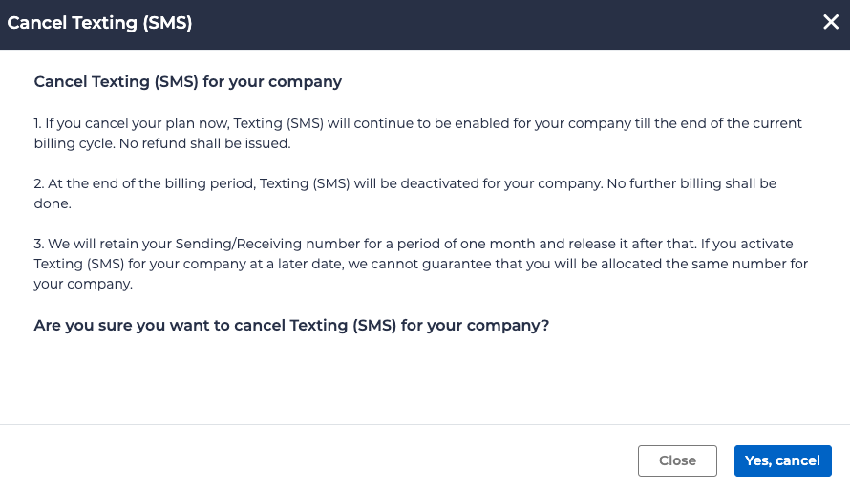850x492 pixels.
Task: Click the Close button
Action: click(x=677, y=460)
